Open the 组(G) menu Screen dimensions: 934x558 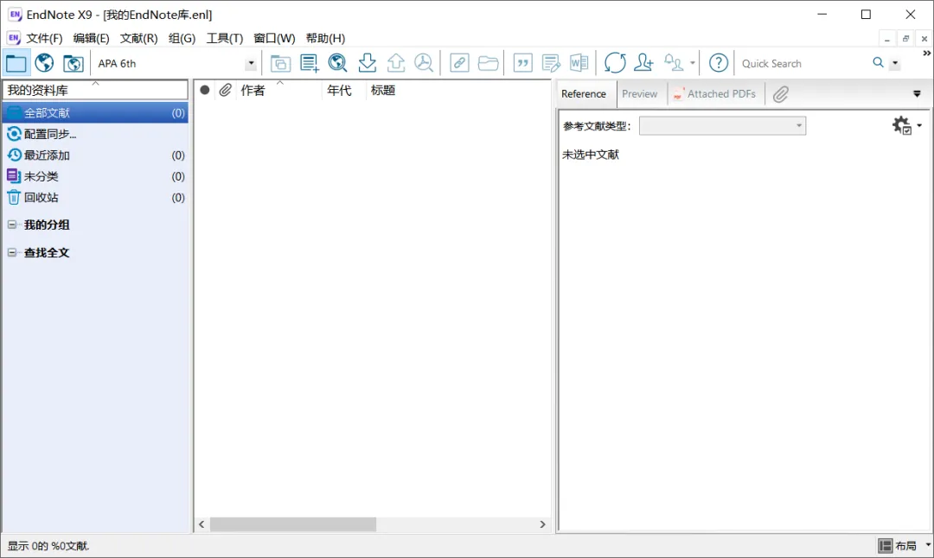182,38
